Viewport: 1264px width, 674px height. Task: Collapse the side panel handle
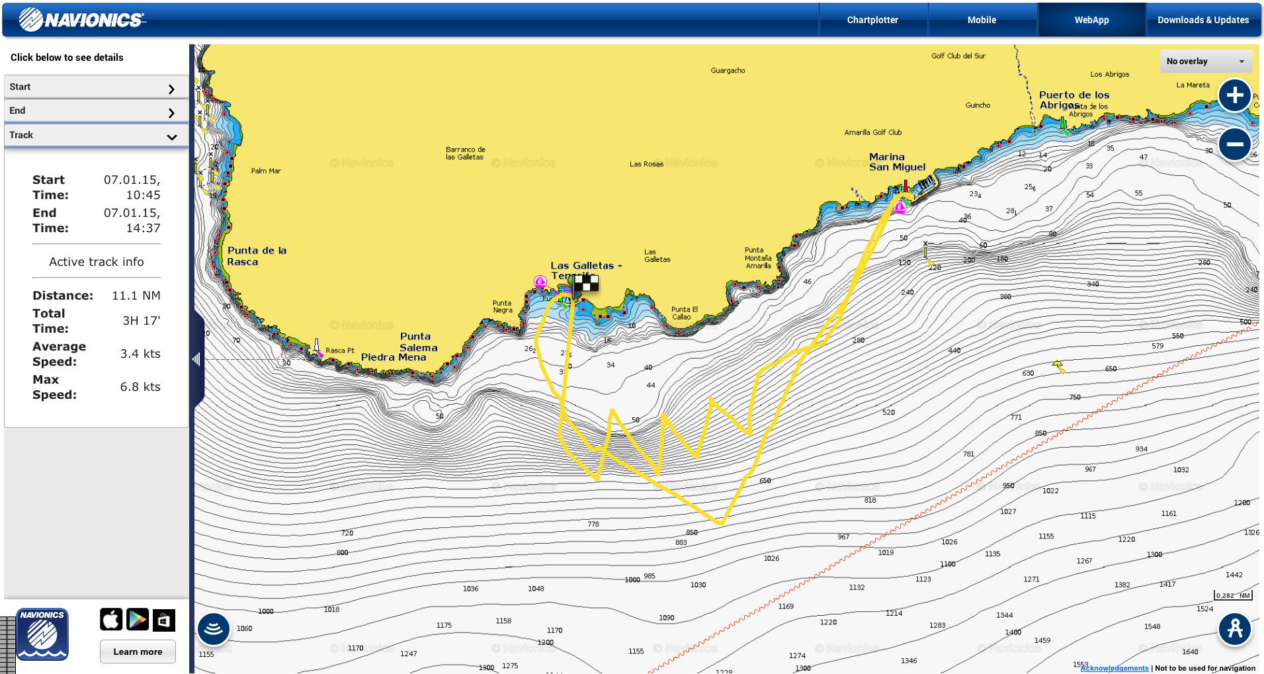click(x=196, y=359)
